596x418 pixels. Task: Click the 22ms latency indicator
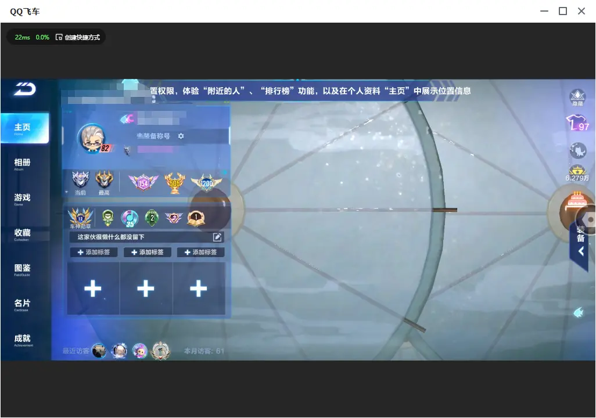23,37
